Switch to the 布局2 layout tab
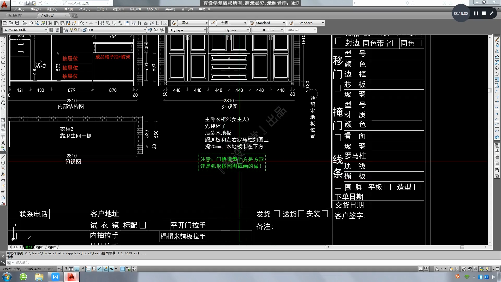Image resolution: width=501 pixels, height=282 pixels. 52,247
